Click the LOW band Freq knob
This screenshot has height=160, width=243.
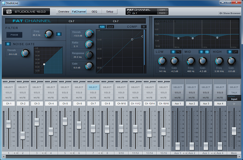(x=162, y=61)
